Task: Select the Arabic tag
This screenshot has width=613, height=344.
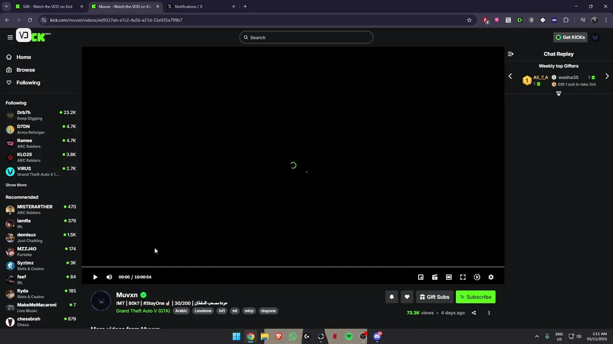Action: 181,311
